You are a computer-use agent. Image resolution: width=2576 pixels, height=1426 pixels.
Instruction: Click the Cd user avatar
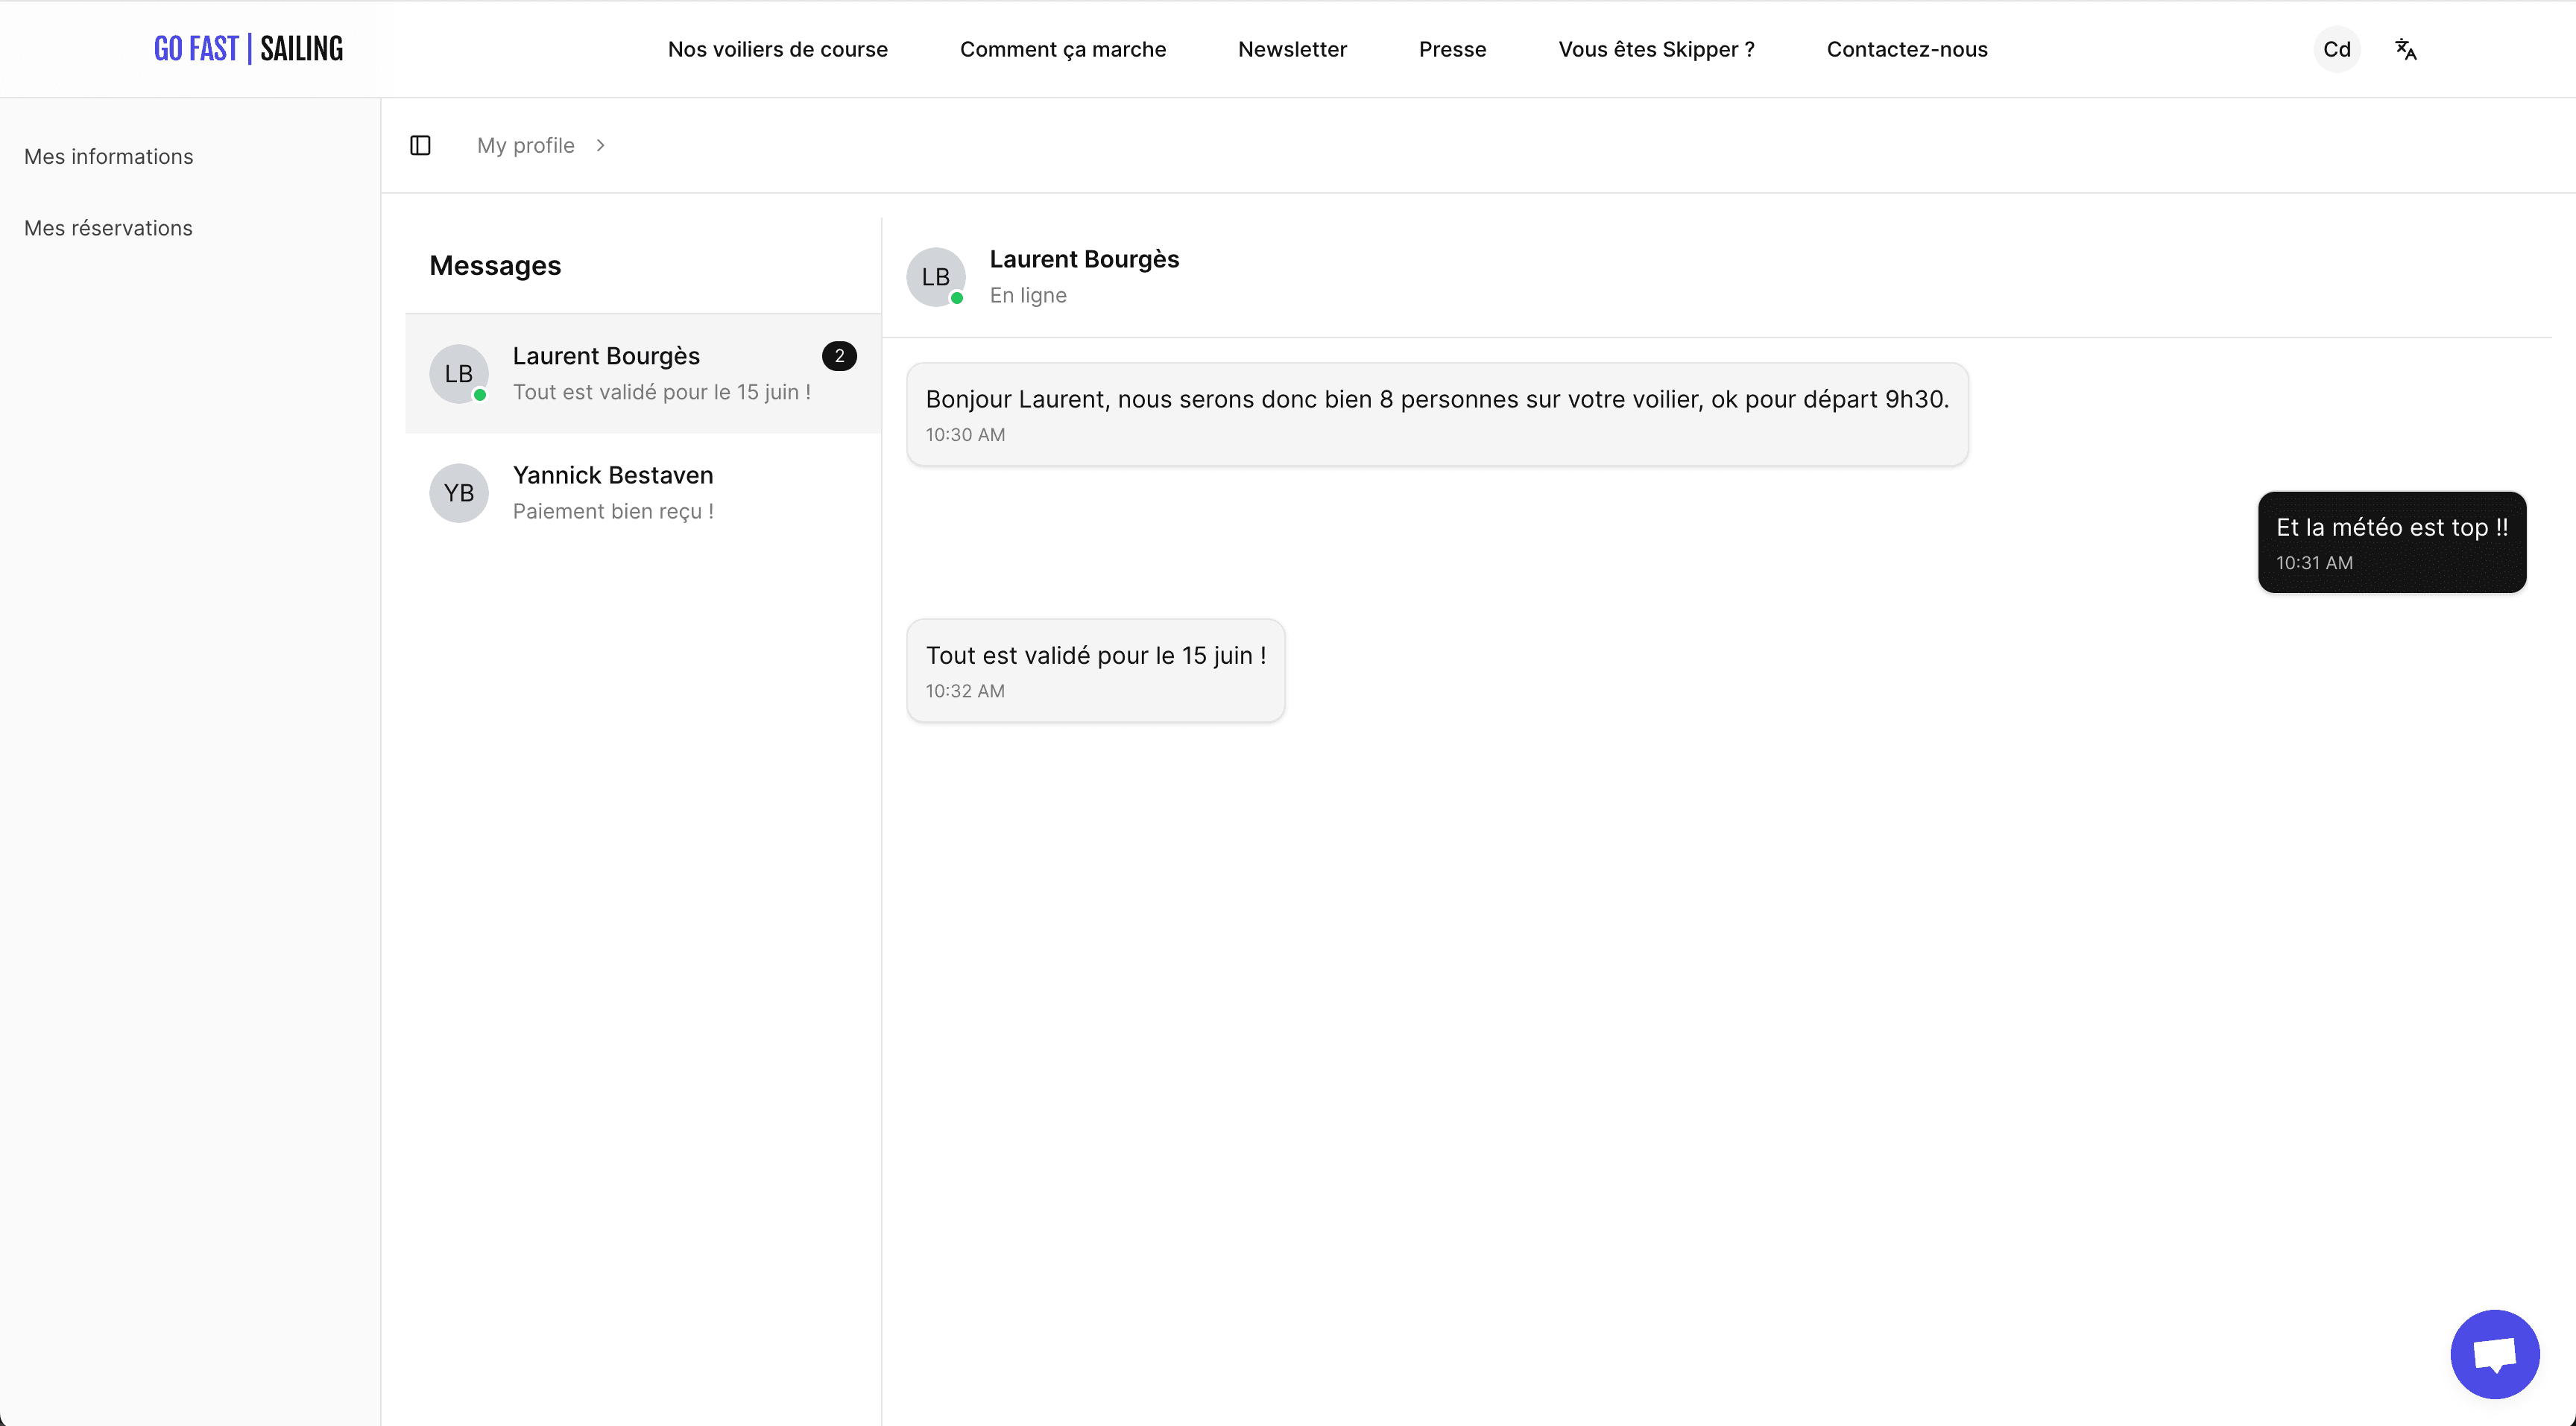click(2336, 49)
